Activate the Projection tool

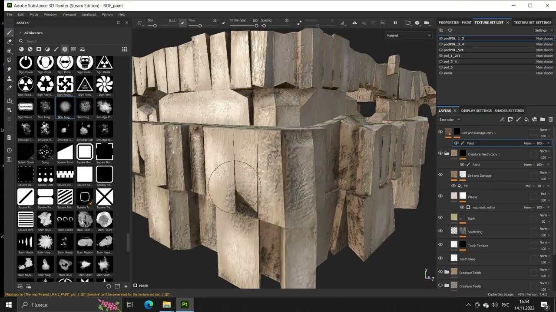click(9, 51)
